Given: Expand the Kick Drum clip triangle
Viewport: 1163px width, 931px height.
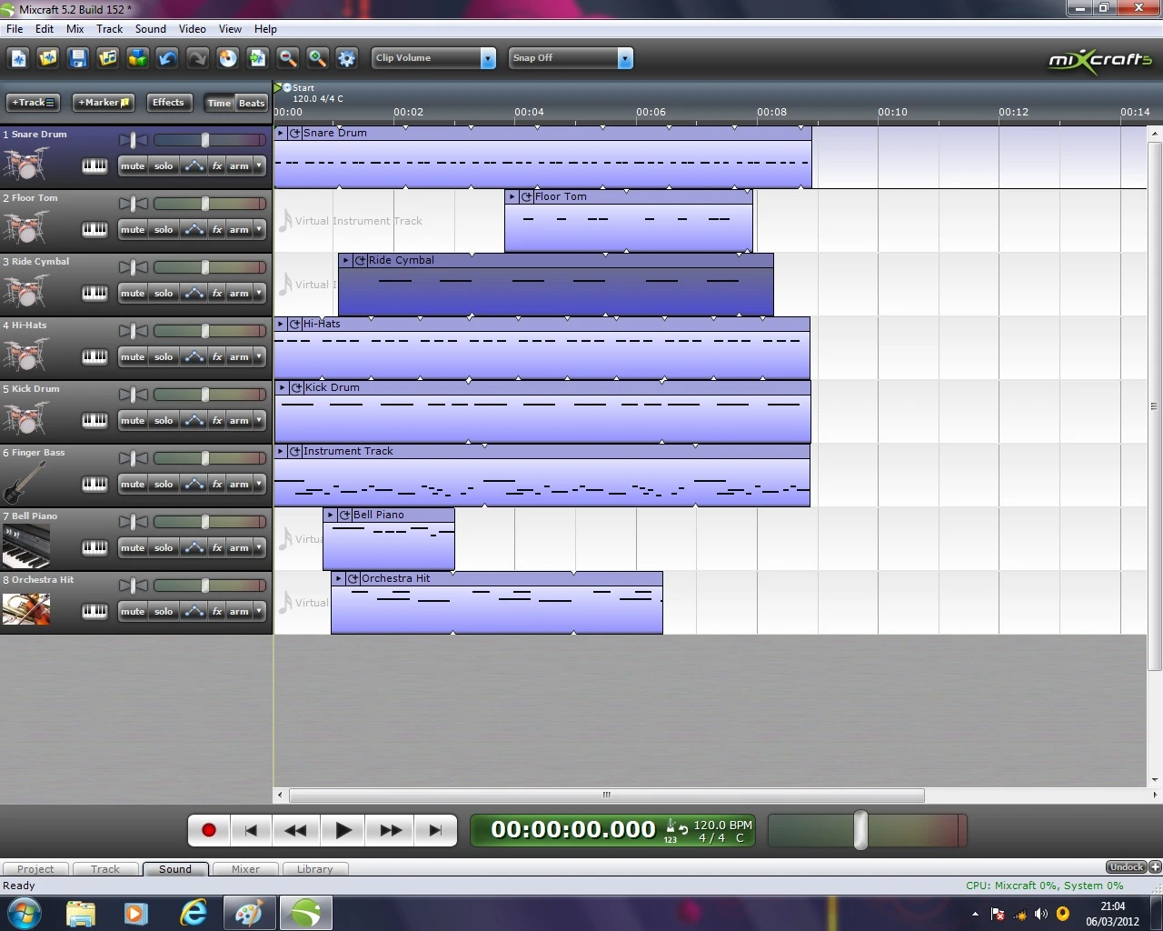Looking at the screenshot, I should (x=282, y=387).
